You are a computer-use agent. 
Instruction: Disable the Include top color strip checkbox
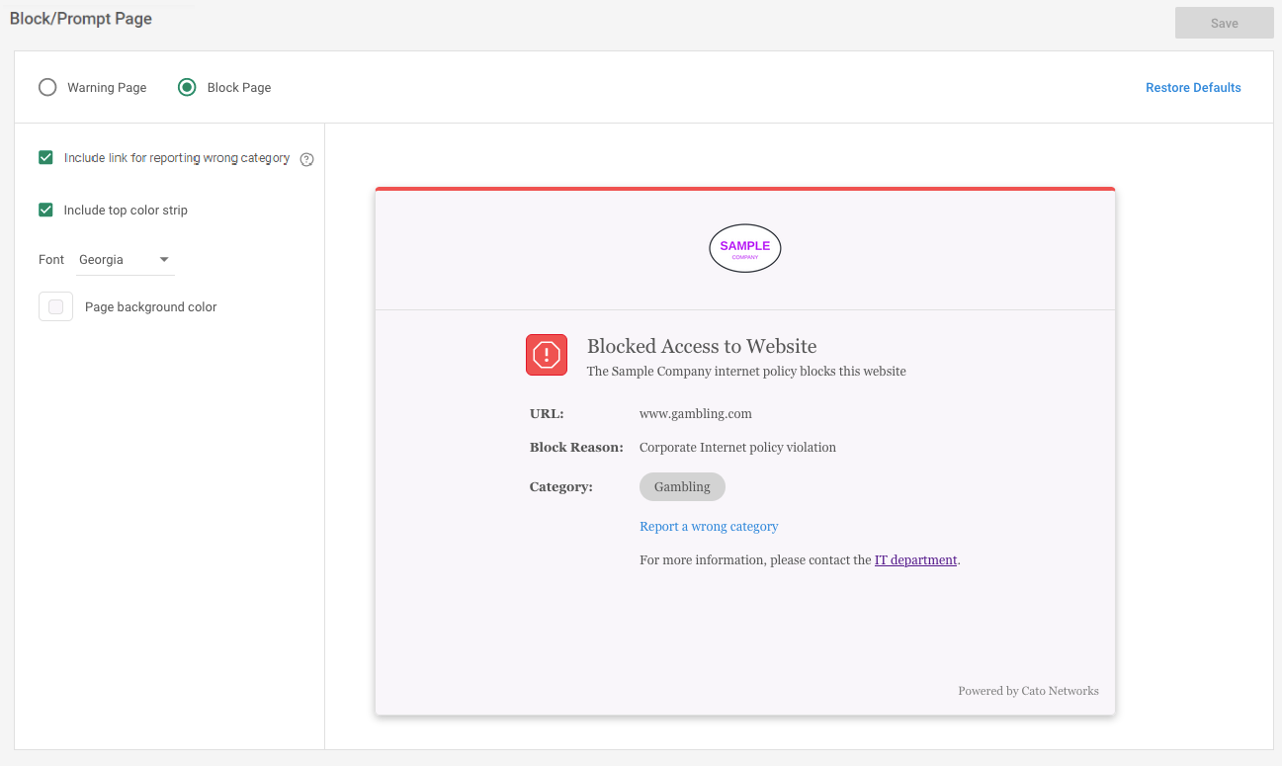point(45,210)
